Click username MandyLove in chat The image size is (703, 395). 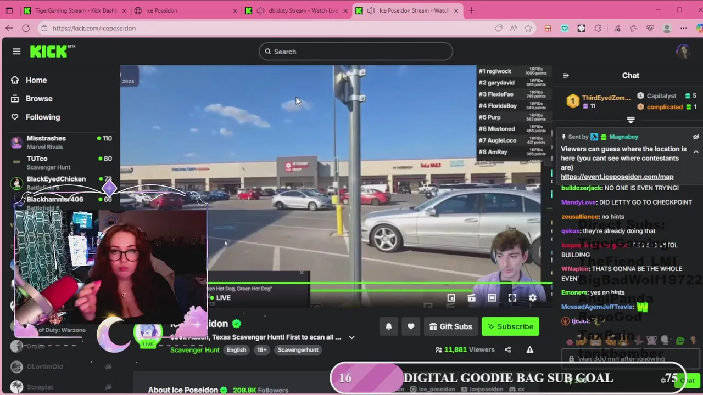(x=578, y=202)
